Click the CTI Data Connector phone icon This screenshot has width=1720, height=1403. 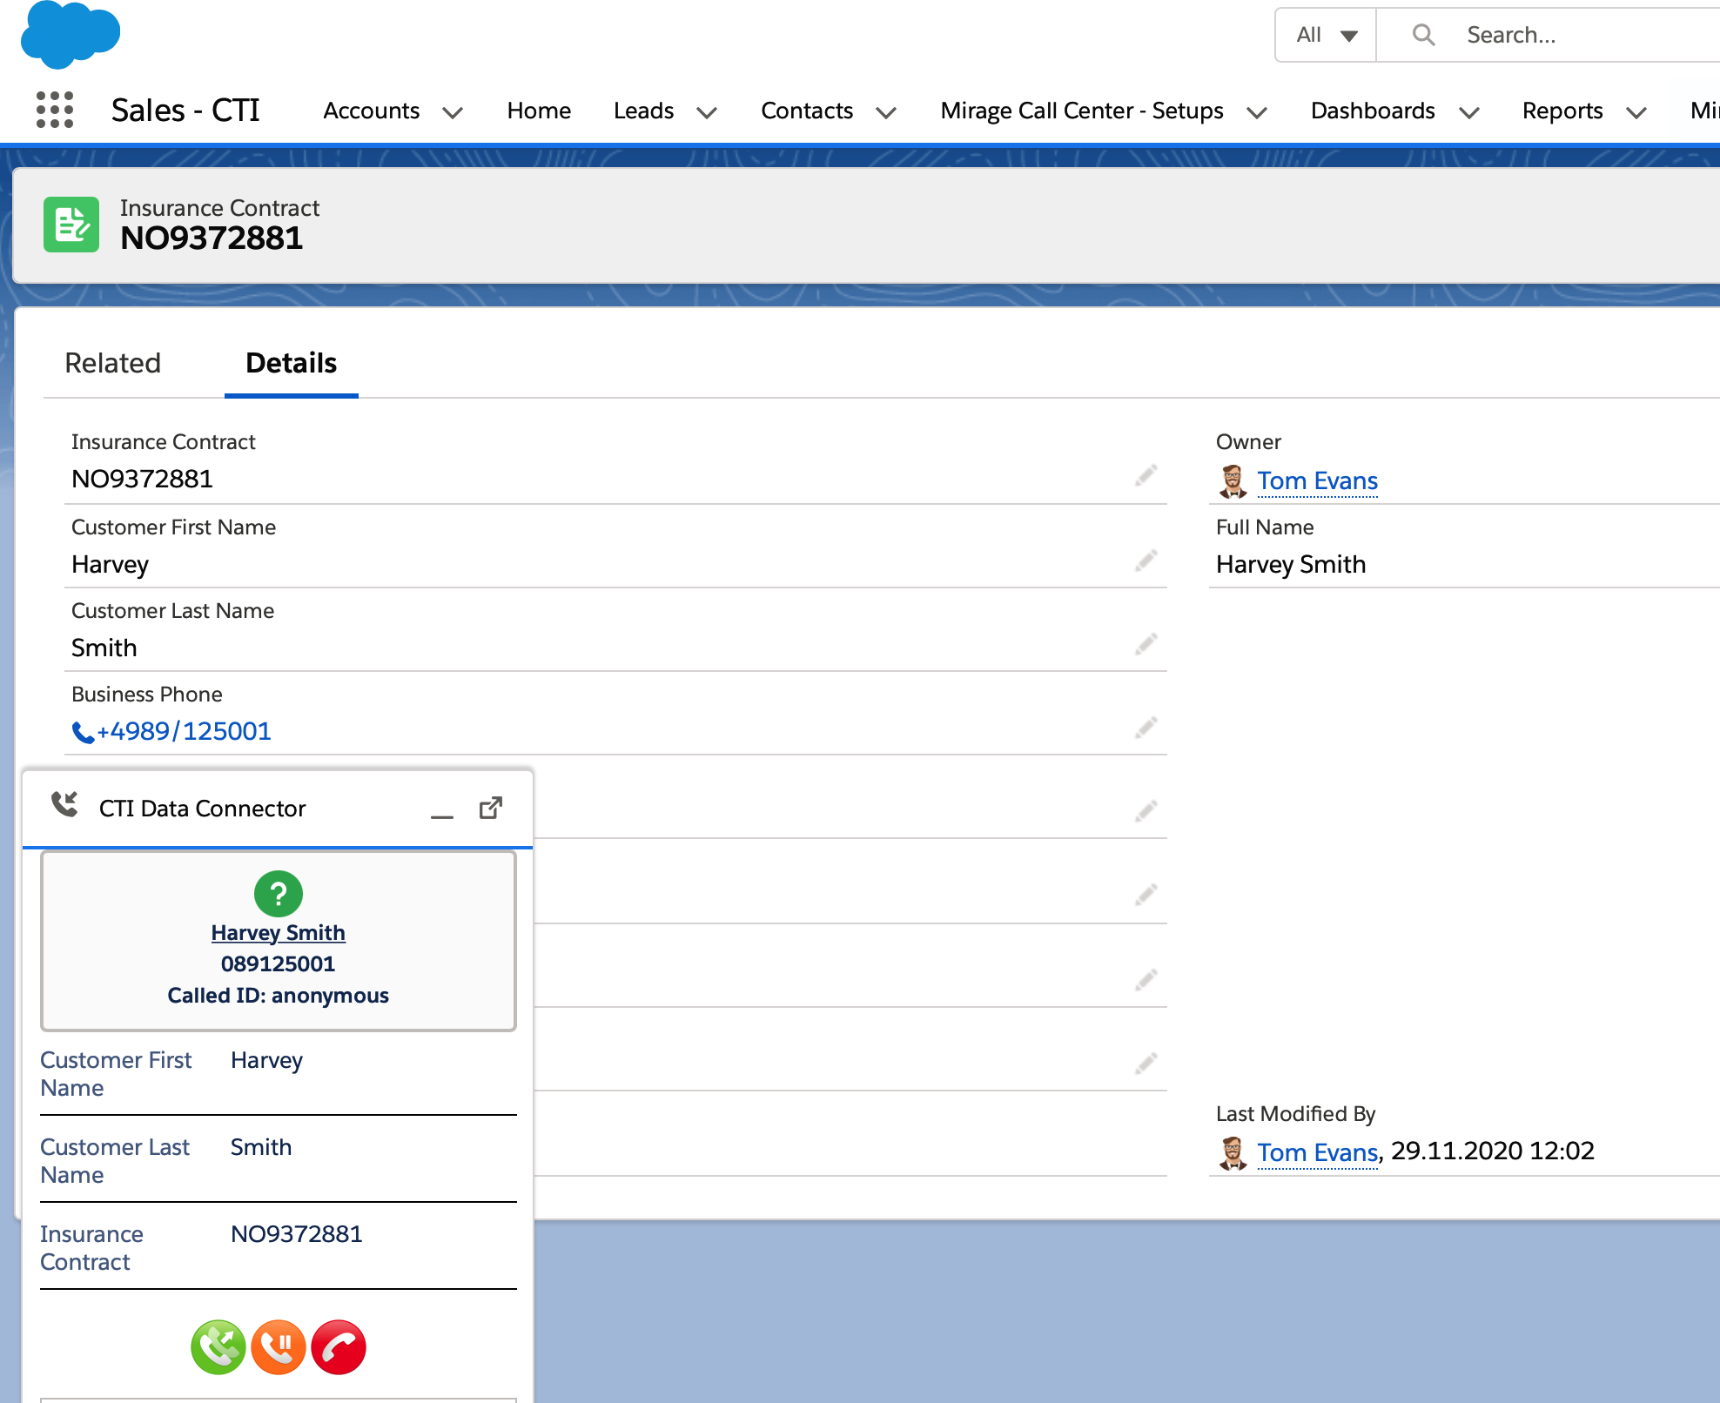click(x=64, y=804)
